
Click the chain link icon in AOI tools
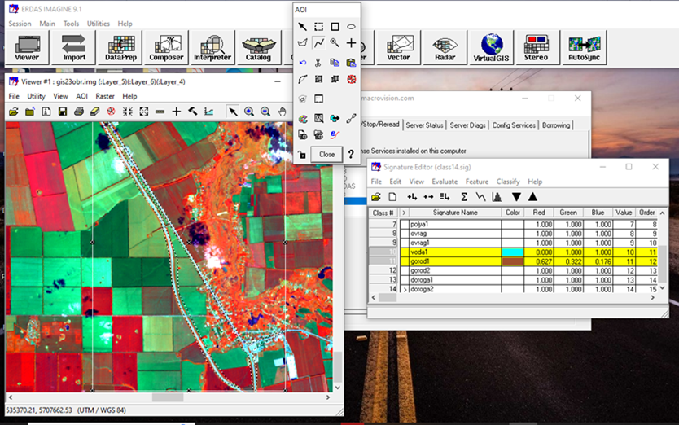click(x=351, y=118)
